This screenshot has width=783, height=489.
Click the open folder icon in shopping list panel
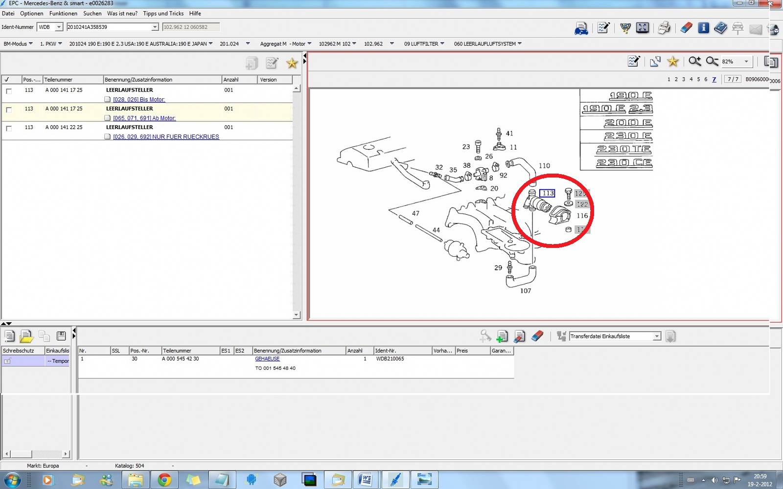(x=26, y=336)
